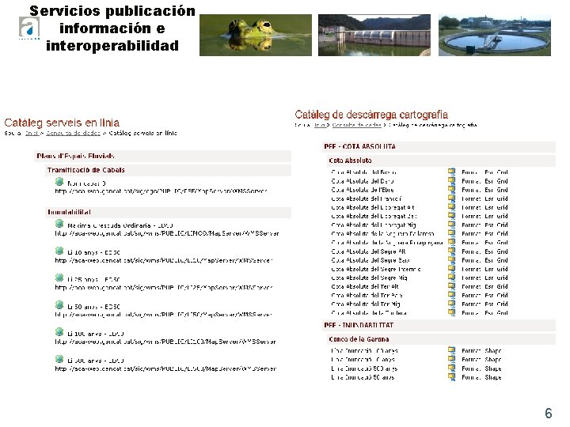Open Inici link in Catàleg de descàrrega breadcrumb

[320, 125]
